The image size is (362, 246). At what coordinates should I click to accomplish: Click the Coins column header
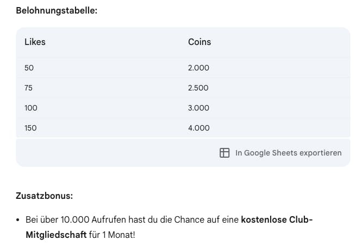[199, 42]
